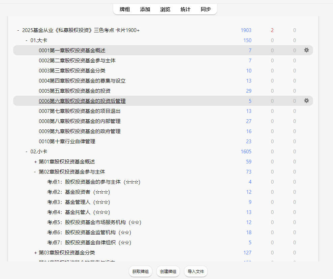The image size is (333, 279).
Task: Open options gear for 0006第六章 deck
Action: [x=306, y=101]
